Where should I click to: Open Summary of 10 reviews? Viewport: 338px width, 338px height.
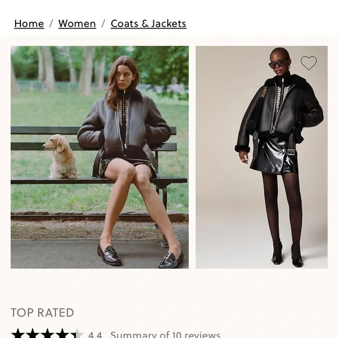[166, 335]
